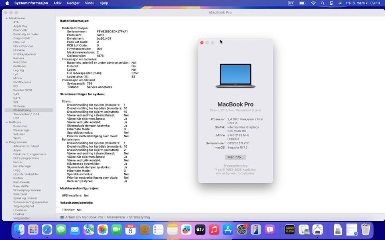Click Maskinvare in the path bar

(x=115, y=217)
